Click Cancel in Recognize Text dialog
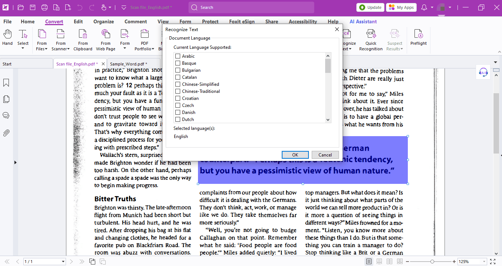The image size is (502, 266). (325, 155)
